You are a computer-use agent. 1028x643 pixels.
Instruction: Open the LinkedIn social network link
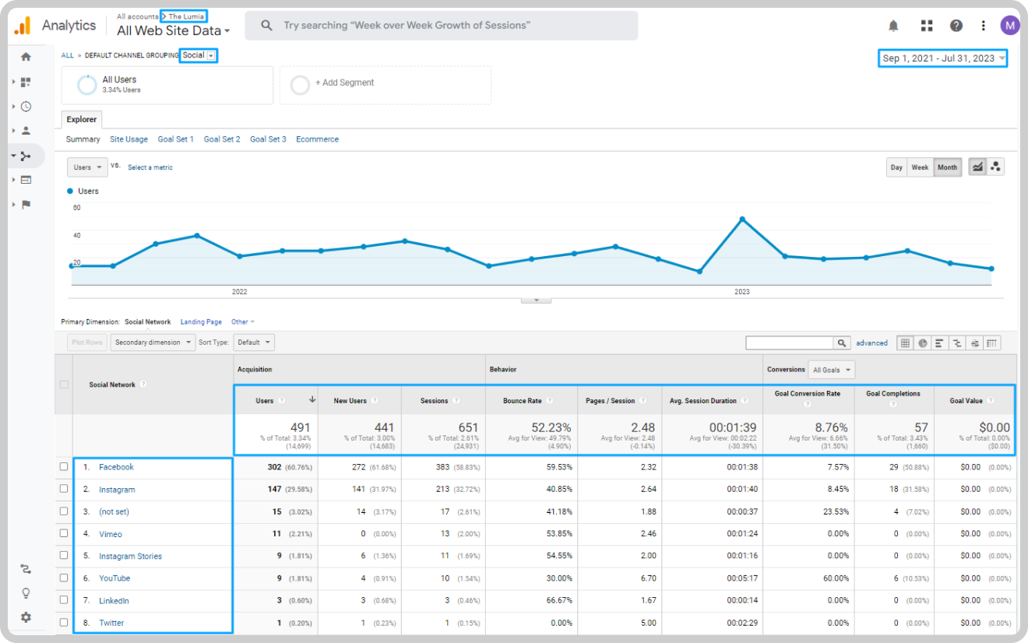click(x=114, y=601)
